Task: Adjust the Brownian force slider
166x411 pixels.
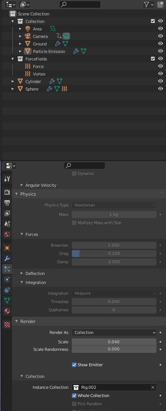Action: 114,245
